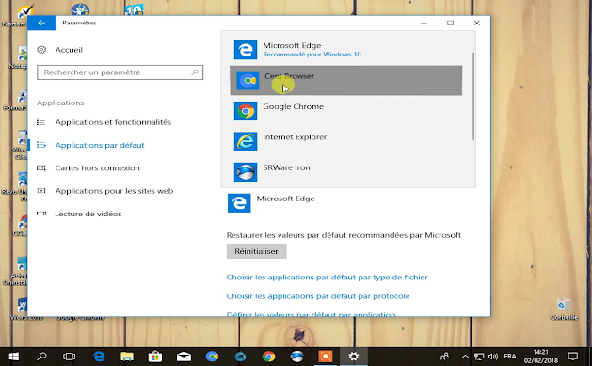Change FRA input language

tap(510, 357)
